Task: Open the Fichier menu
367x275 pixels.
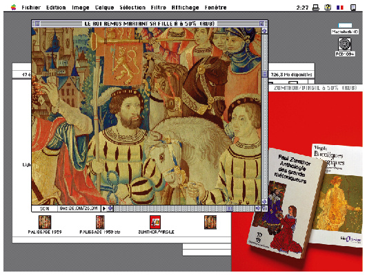Action: 31,8
